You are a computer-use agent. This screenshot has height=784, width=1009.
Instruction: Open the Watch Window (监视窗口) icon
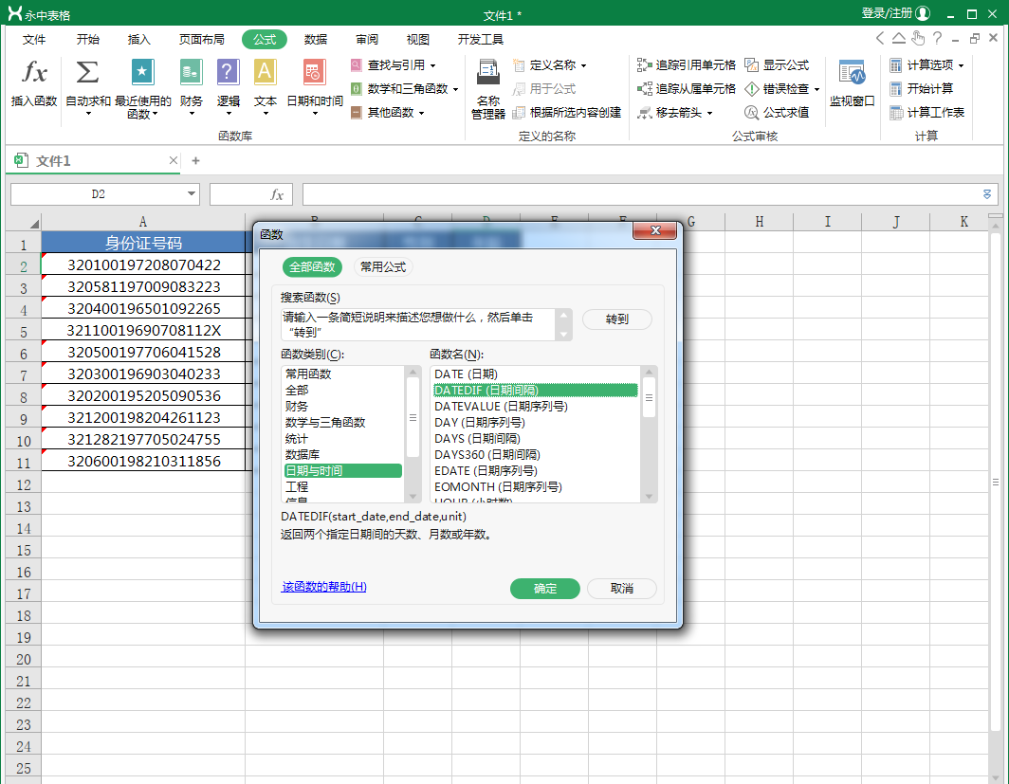pyautogui.click(x=852, y=73)
